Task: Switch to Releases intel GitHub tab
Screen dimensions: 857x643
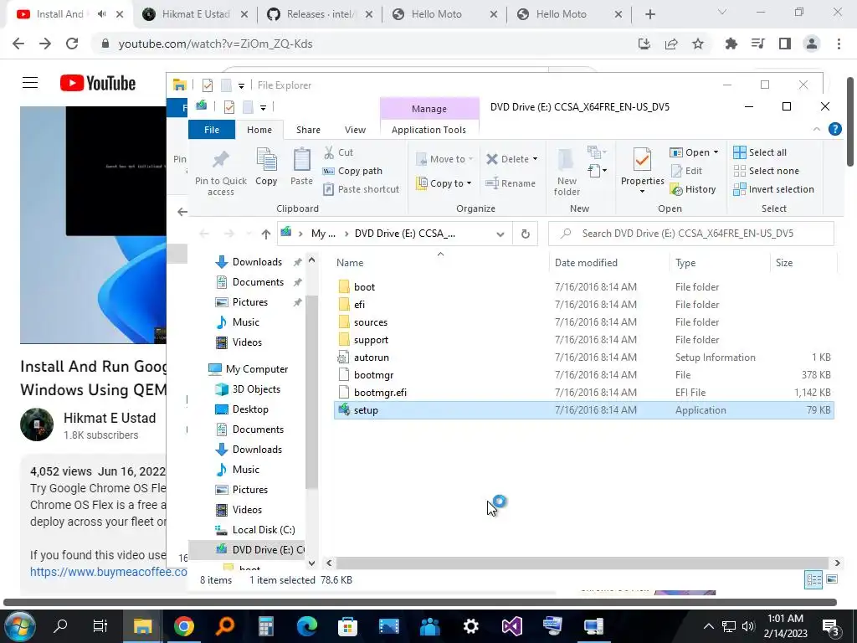Action: 321,14
